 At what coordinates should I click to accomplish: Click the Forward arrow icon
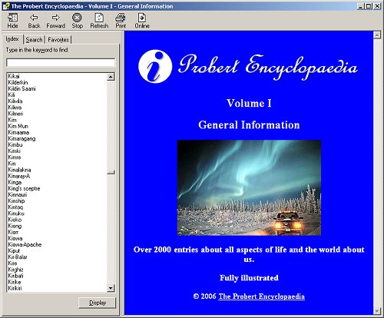(x=55, y=18)
